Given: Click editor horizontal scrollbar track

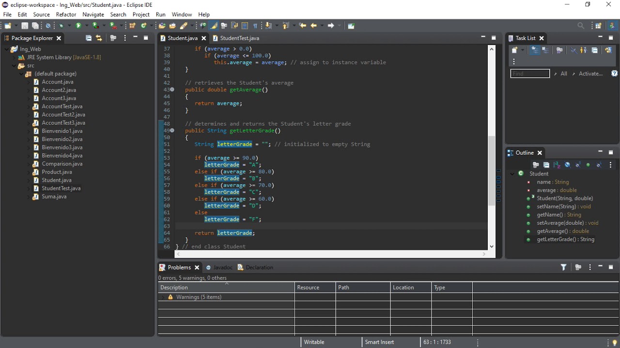Looking at the screenshot, I should click(x=331, y=254).
